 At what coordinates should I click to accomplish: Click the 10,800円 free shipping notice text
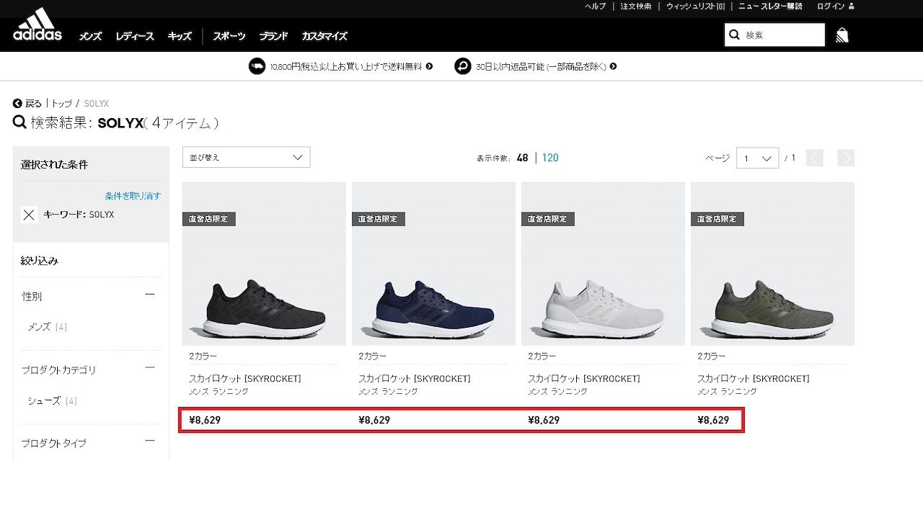pos(346,67)
